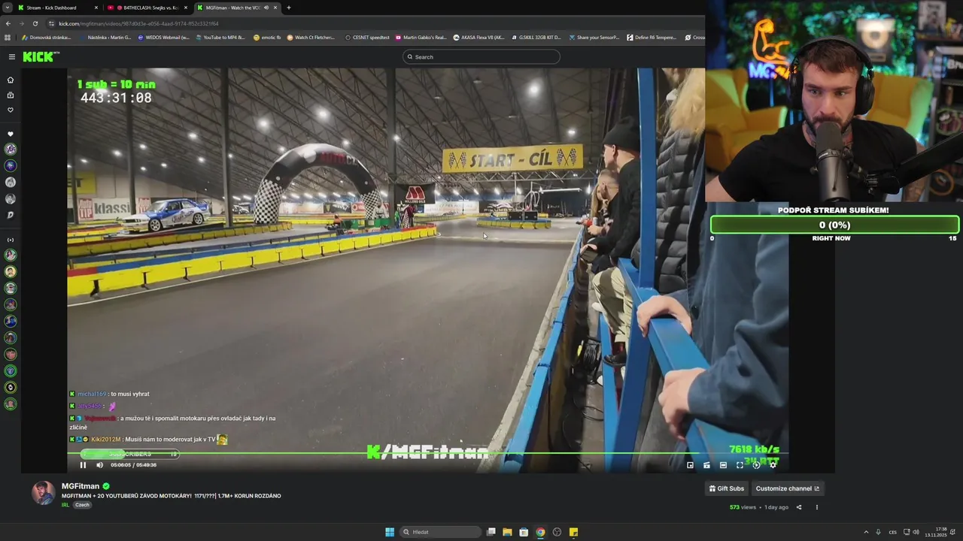Select the Czech language tag
Screen dimensions: 963x541
(82, 505)
